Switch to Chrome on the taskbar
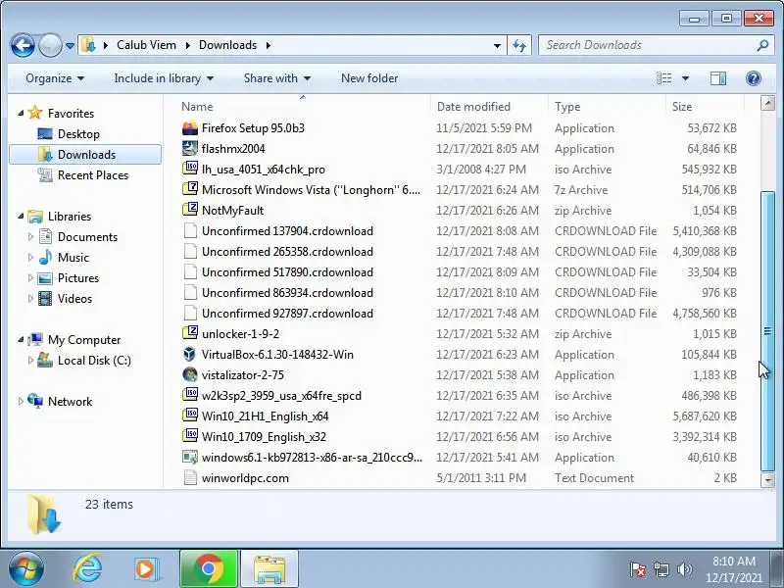Screen dimensions: 784x588 pos(209,569)
